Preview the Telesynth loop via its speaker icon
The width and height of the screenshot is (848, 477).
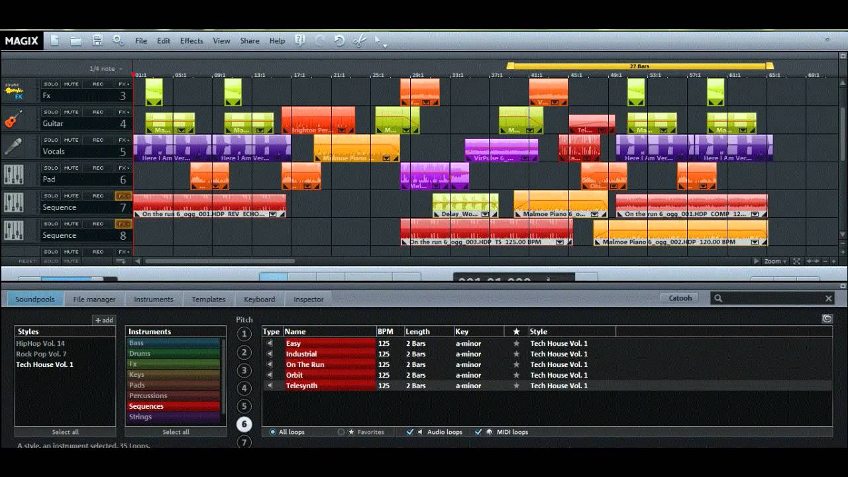(269, 386)
